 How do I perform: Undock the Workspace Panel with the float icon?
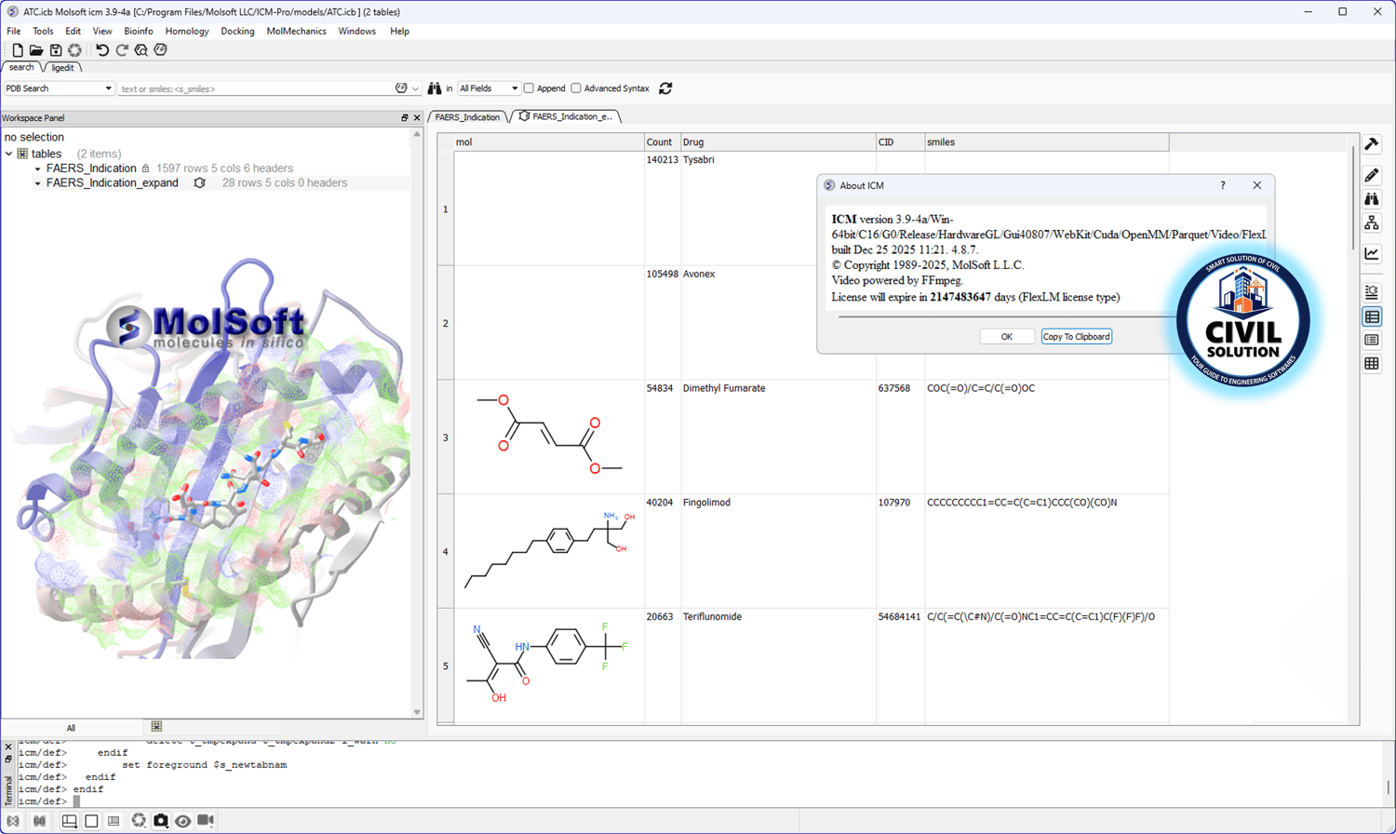pyautogui.click(x=405, y=118)
